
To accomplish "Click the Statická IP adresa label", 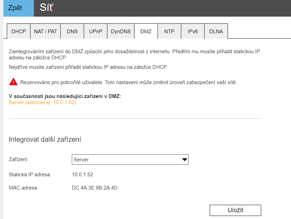I will [29, 175].
